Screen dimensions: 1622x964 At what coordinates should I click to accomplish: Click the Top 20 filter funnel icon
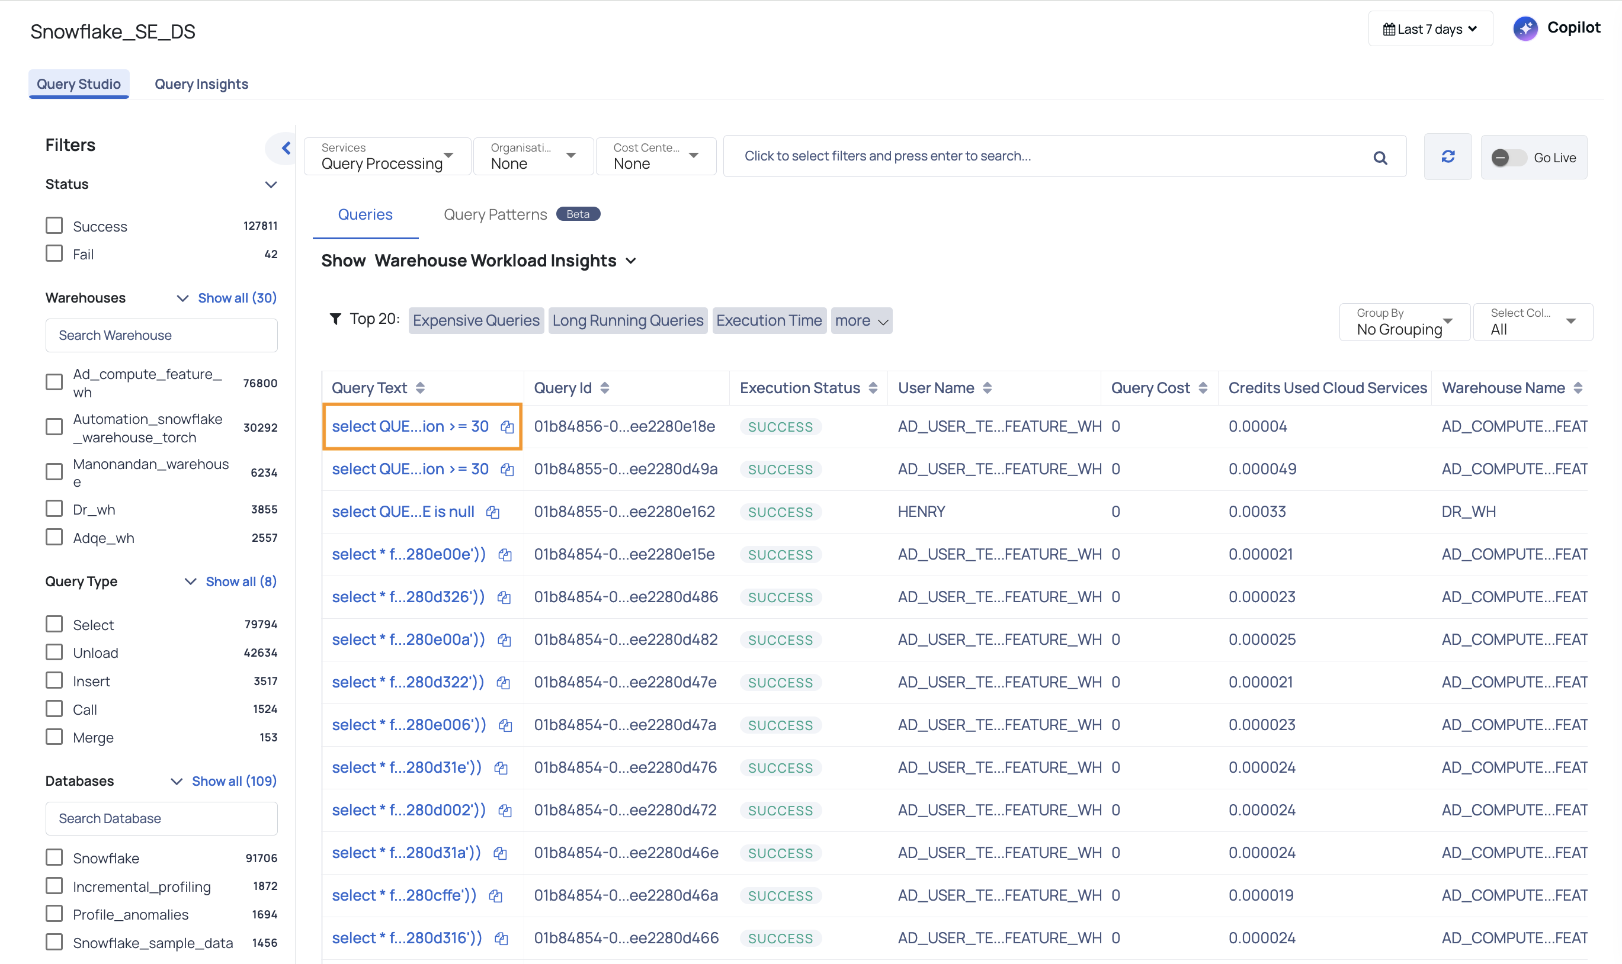[x=335, y=319]
